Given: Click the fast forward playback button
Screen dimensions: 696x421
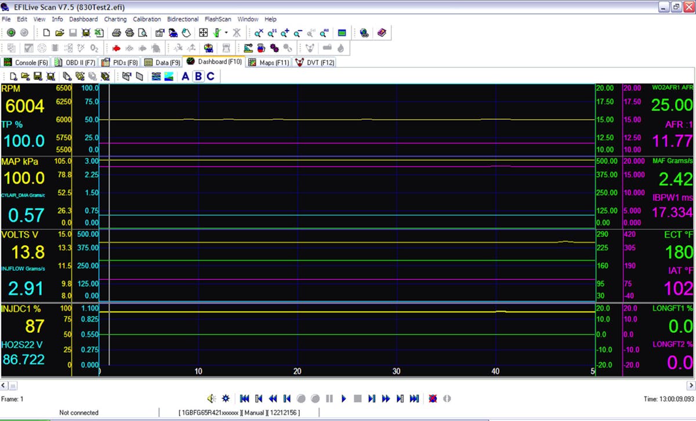Looking at the screenshot, I should coord(386,398).
